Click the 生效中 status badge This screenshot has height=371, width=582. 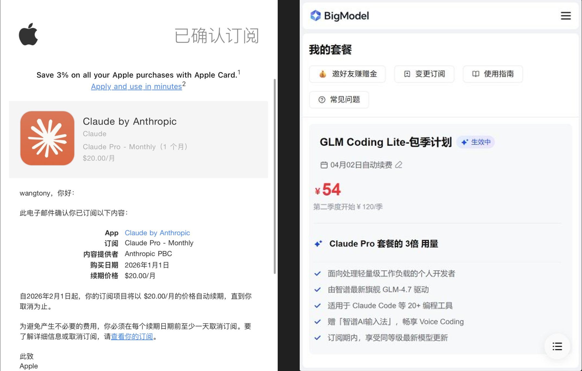(476, 142)
